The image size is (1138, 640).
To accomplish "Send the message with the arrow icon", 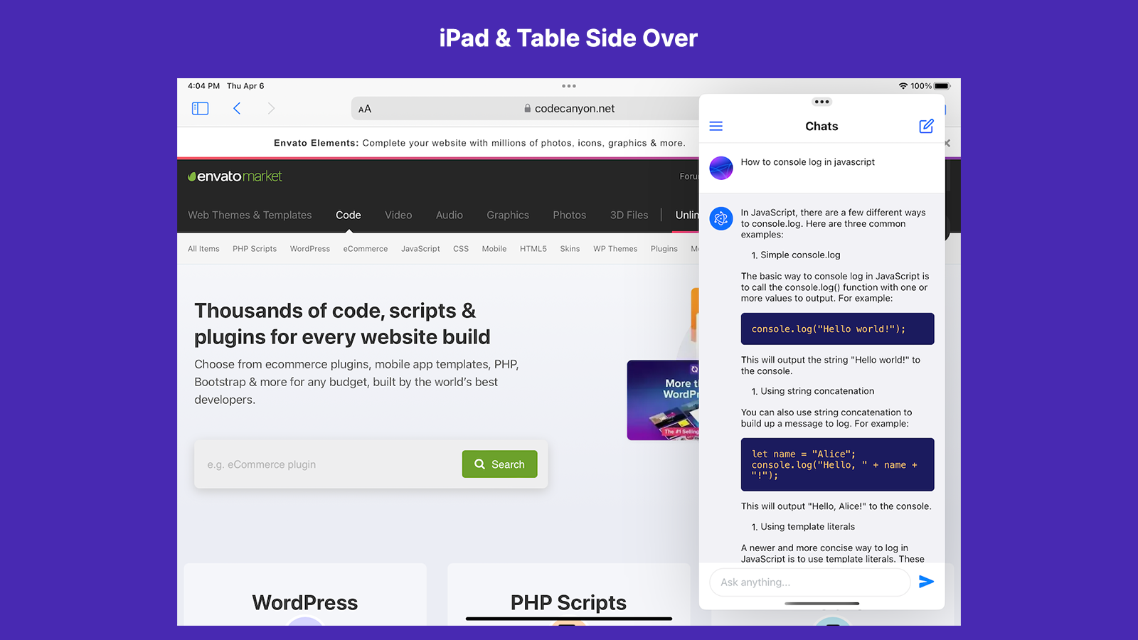I will click(x=926, y=582).
